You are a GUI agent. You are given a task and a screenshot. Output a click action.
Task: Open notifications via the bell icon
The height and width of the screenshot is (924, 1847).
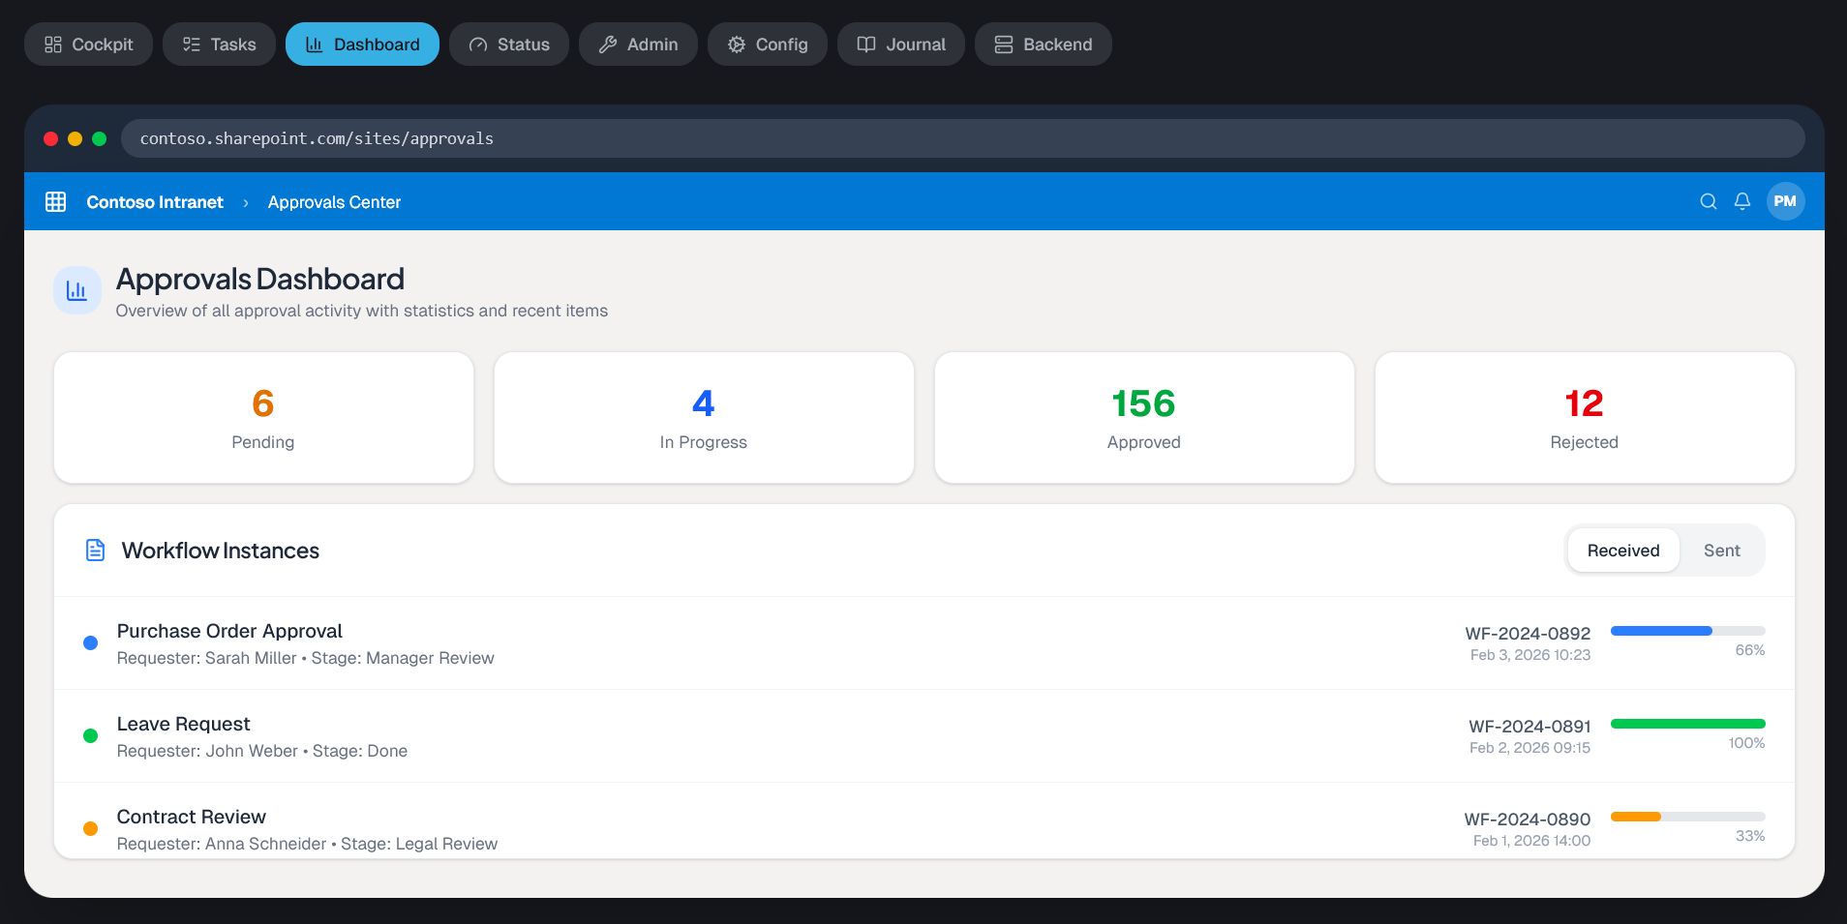pyautogui.click(x=1741, y=201)
